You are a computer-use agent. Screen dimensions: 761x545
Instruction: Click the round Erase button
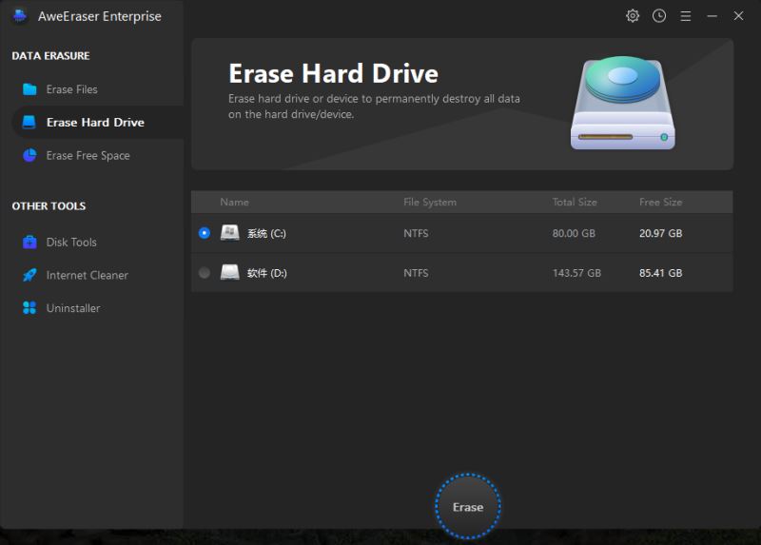(468, 506)
